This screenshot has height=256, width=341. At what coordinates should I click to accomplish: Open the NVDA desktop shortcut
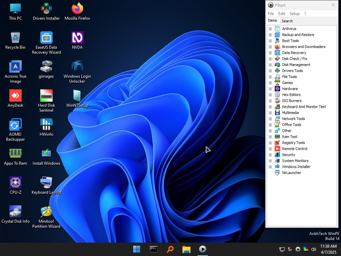tap(77, 38)
